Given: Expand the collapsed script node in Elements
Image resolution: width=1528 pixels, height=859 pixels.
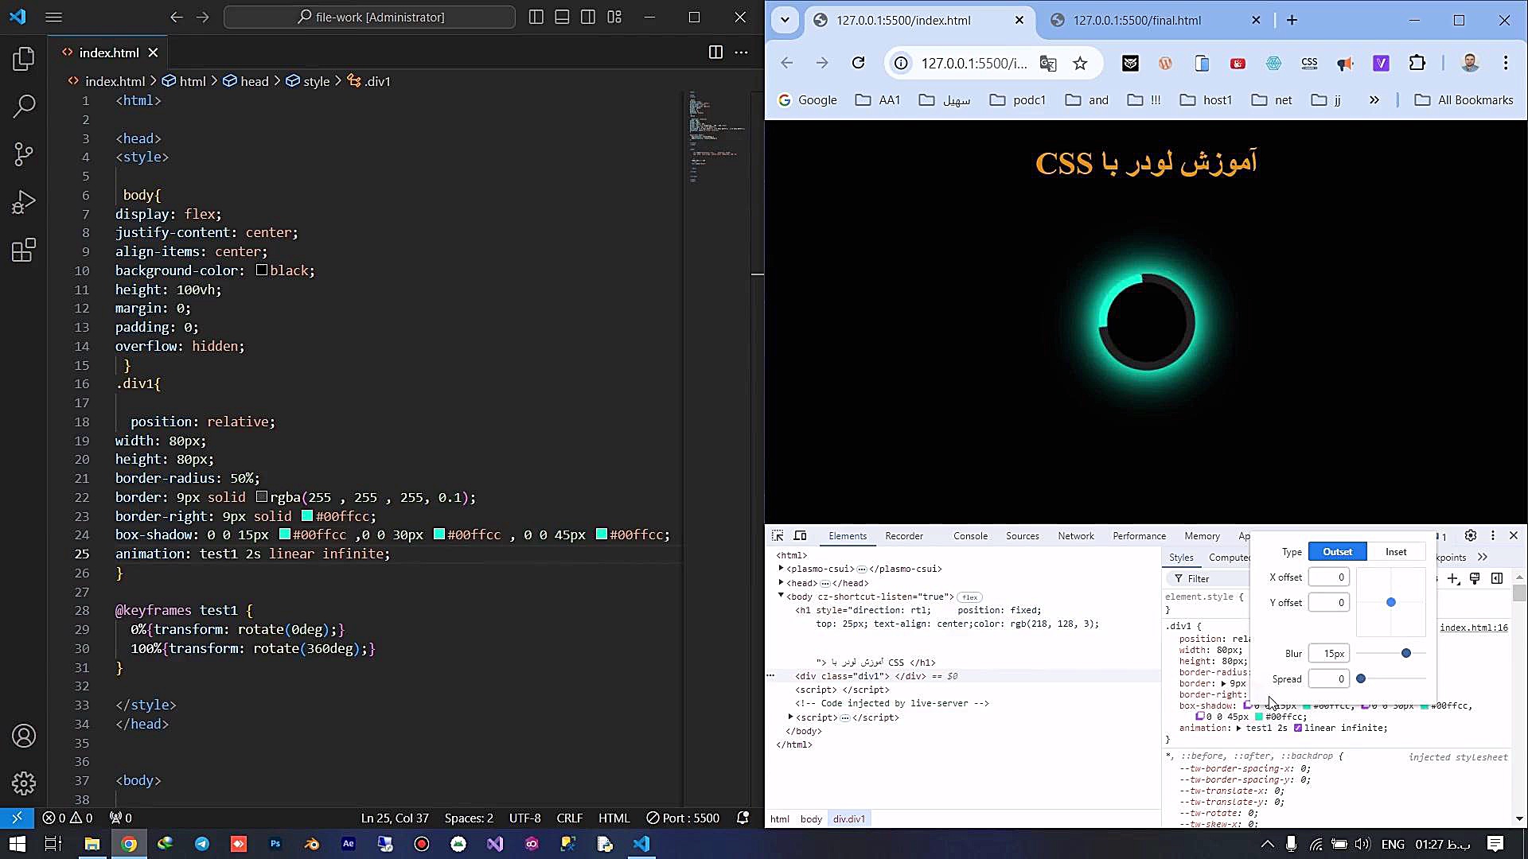Looking at the screenshot, I should click(791, 717).
